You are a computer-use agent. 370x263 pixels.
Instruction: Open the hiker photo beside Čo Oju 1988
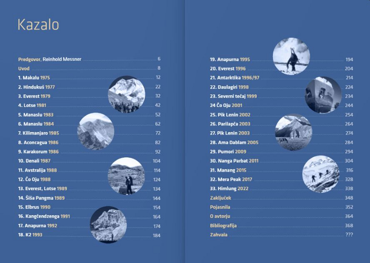click(126, 176)
